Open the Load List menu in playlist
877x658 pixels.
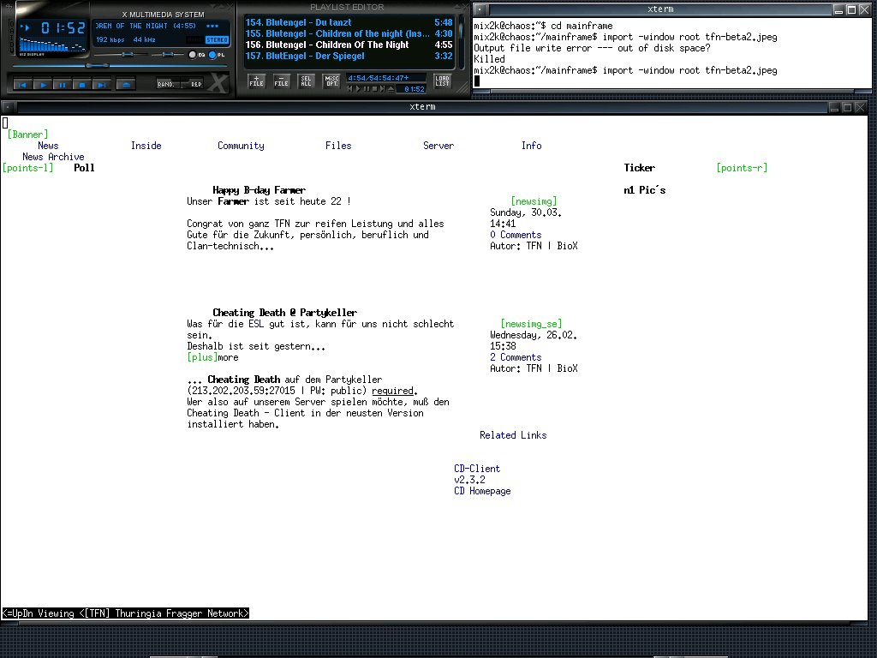[x=442, y=81]
